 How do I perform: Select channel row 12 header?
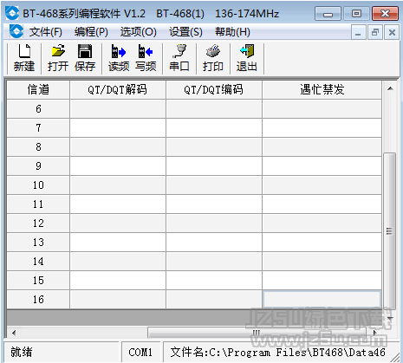[x=38, y=224]
